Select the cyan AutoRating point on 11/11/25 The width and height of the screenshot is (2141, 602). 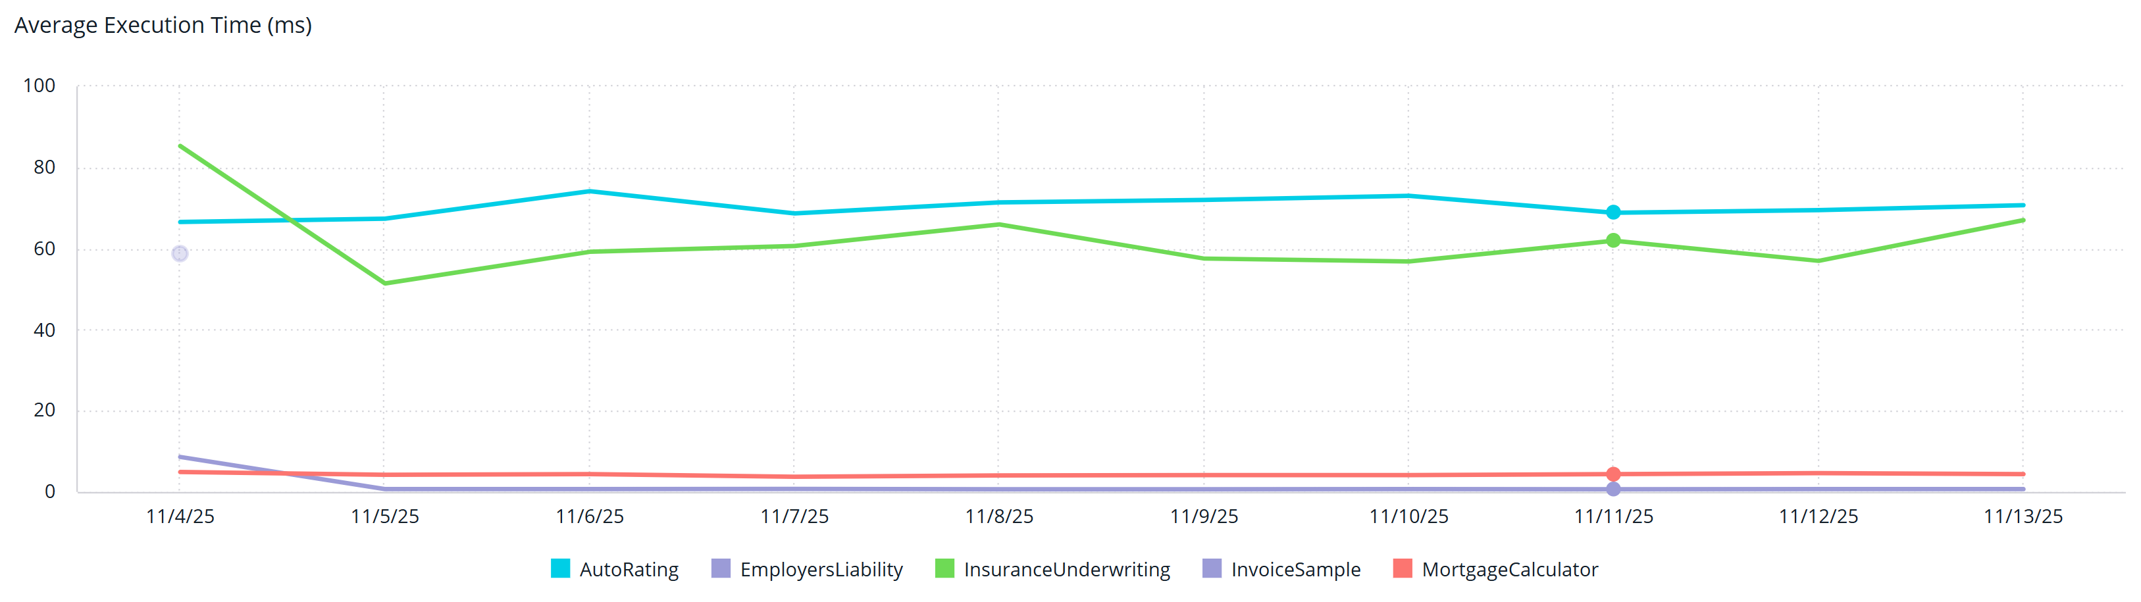[1613, 213]
